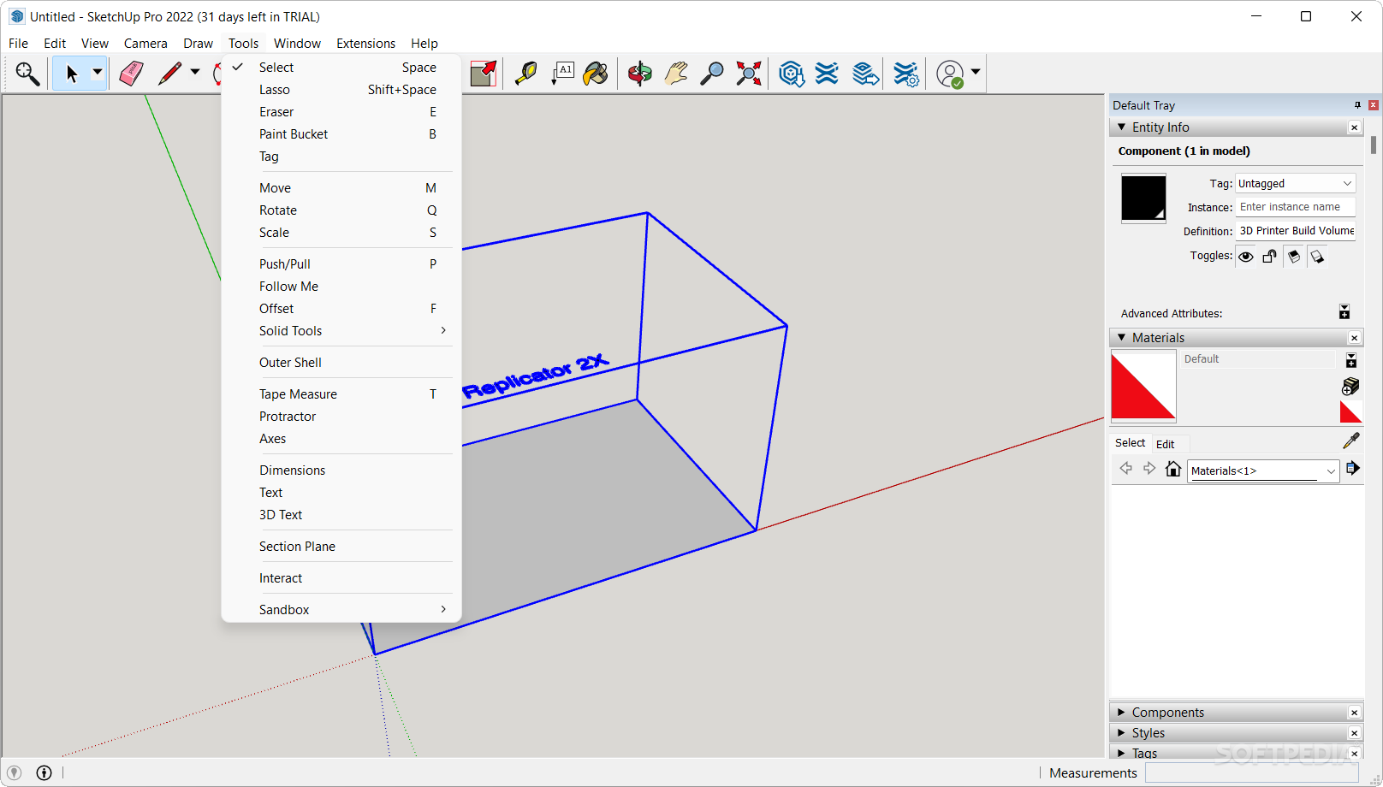The height and width of the screenshot is (787, 1383).
Task: Click the signed-in user account icon
Action: pos(950,74)
